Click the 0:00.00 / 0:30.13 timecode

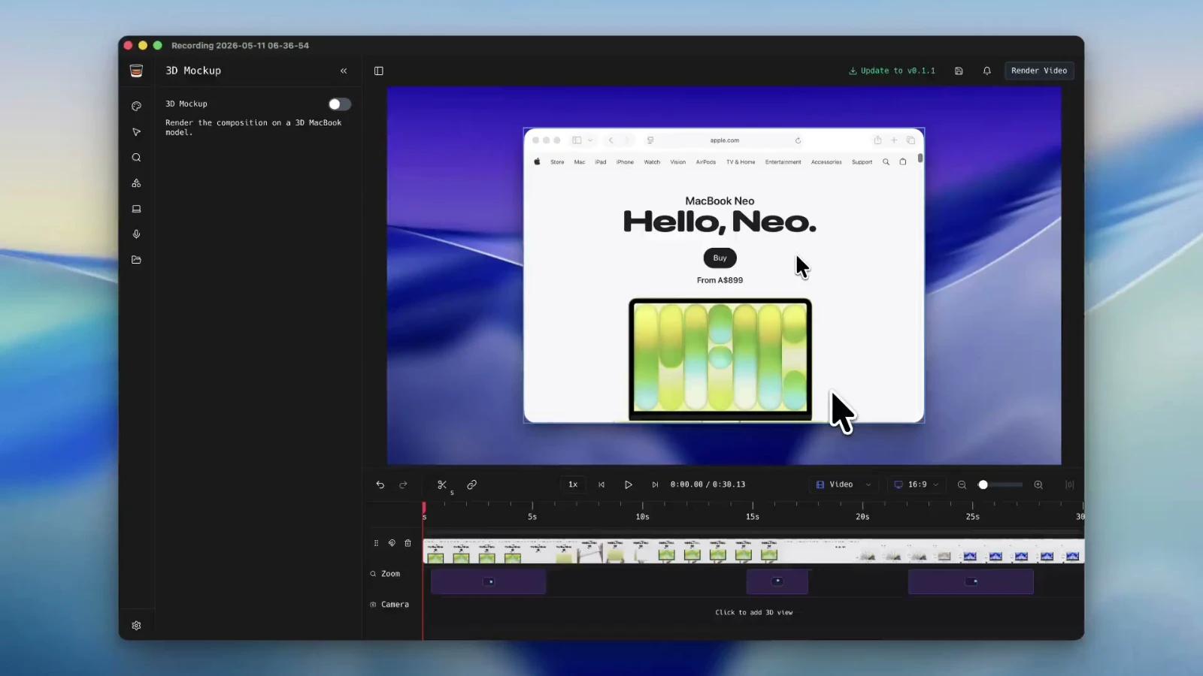coord(708,484)
